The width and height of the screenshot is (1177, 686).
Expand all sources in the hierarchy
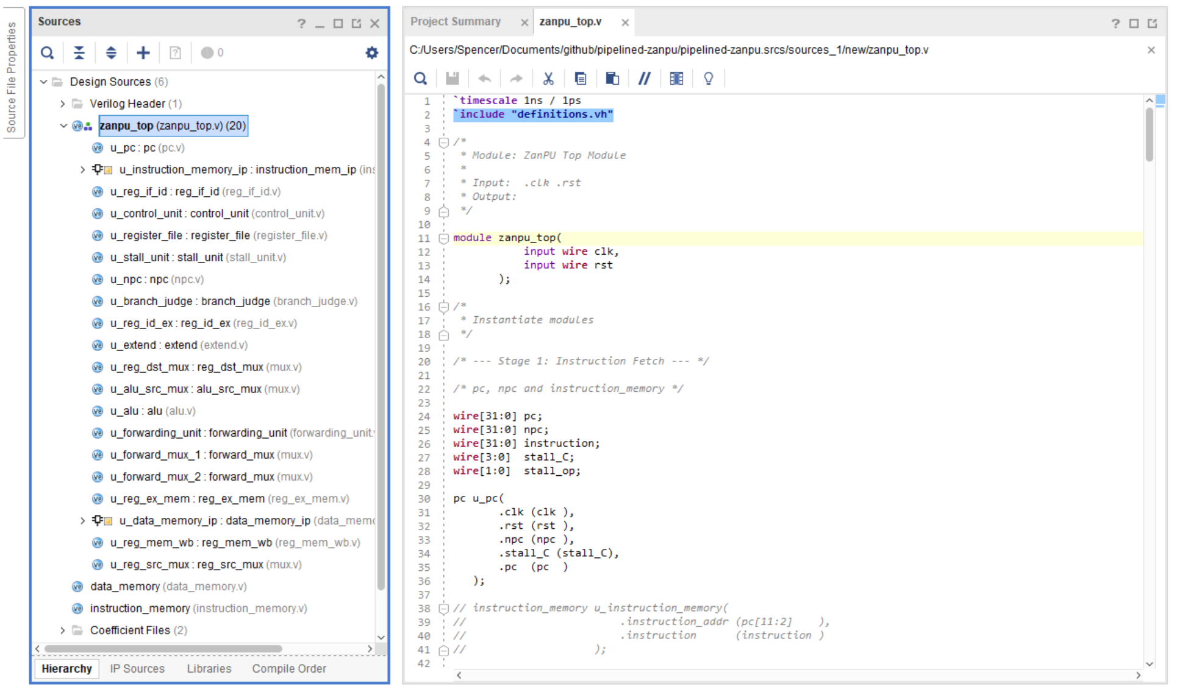tap(111, 53)
